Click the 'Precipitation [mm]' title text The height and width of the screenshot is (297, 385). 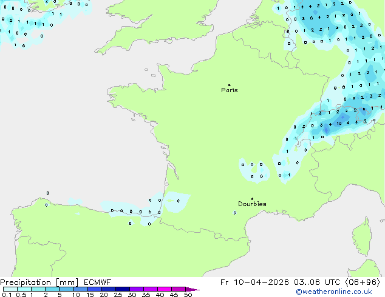click(39, 282)
